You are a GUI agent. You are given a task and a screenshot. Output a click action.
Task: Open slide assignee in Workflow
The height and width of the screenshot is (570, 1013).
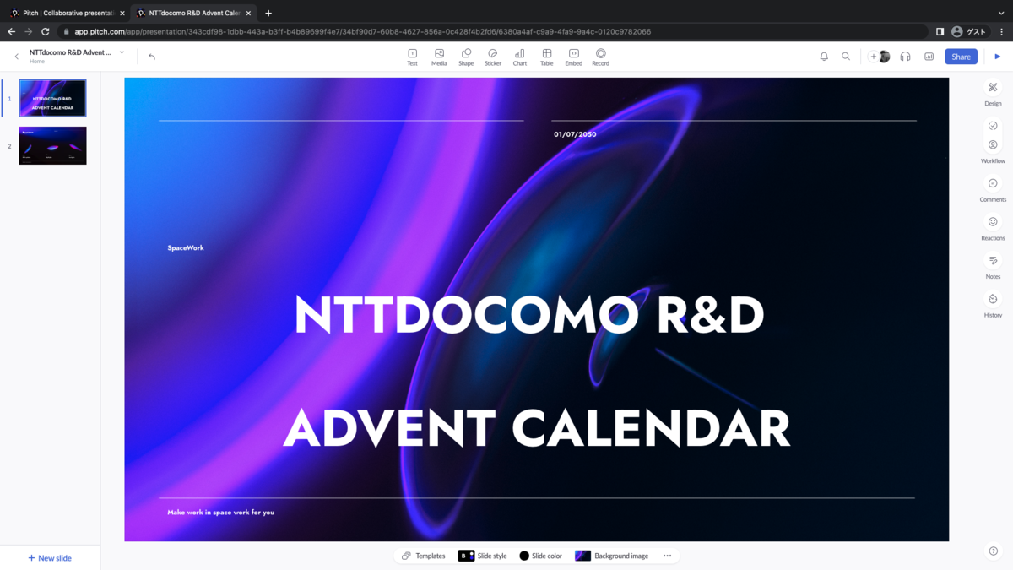[993, 145]
